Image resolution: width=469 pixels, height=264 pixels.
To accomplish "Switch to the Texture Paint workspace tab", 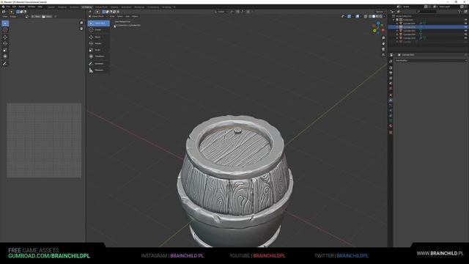I will [101, 7].
